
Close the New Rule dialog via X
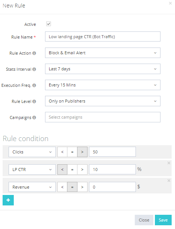point(171,3)
